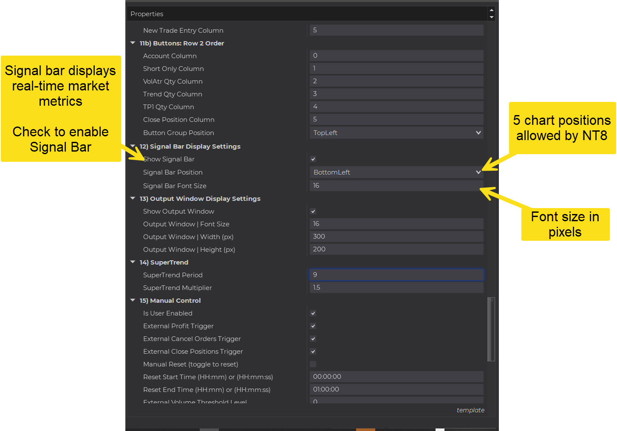Click the template link
Image resolution: width=617 pixels, height=431 pixels.
point(470,410)
